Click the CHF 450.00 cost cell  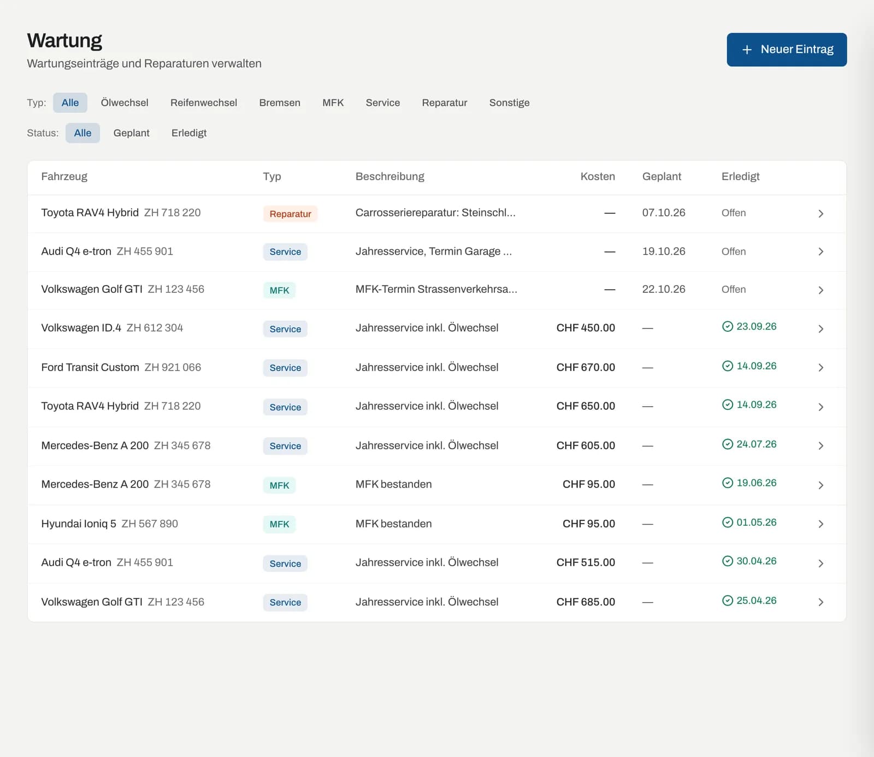tap(586, 328)
